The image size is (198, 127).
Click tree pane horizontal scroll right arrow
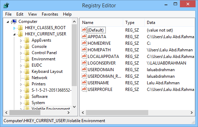69,112
